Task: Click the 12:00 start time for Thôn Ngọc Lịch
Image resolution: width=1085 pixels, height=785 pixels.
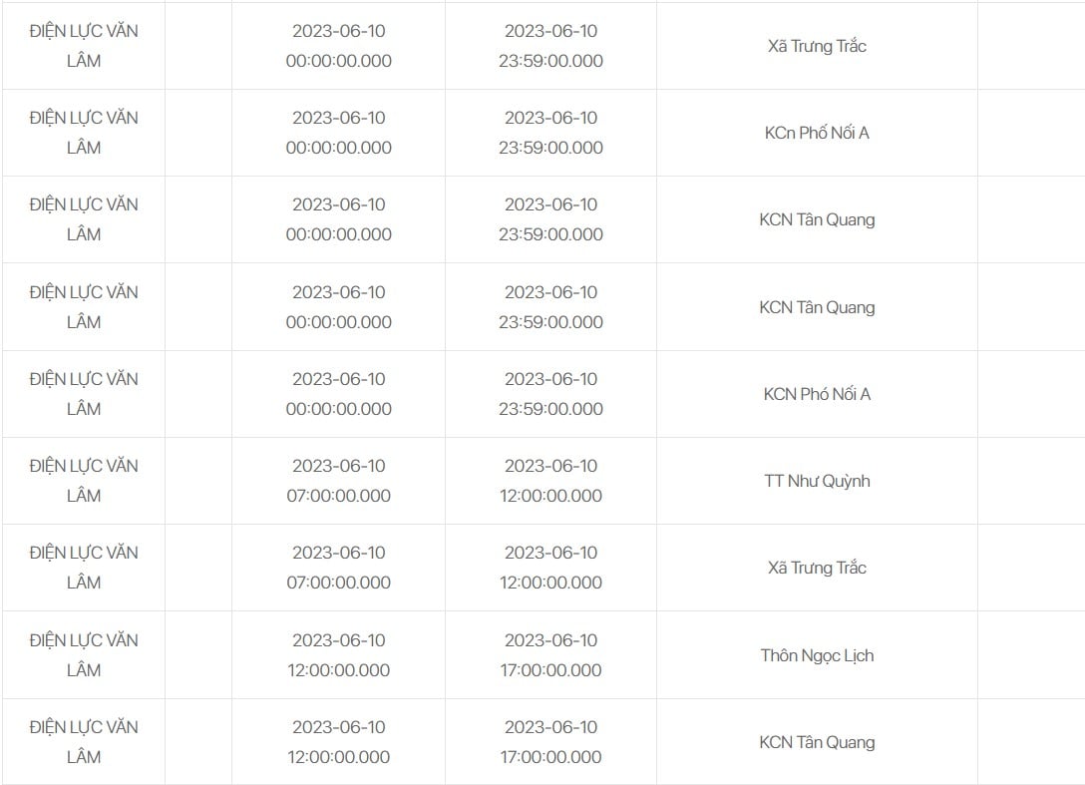Action: [x=338, y=655]
